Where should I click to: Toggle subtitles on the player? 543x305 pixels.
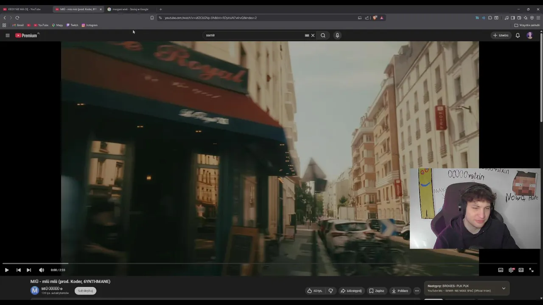[501, 270]
